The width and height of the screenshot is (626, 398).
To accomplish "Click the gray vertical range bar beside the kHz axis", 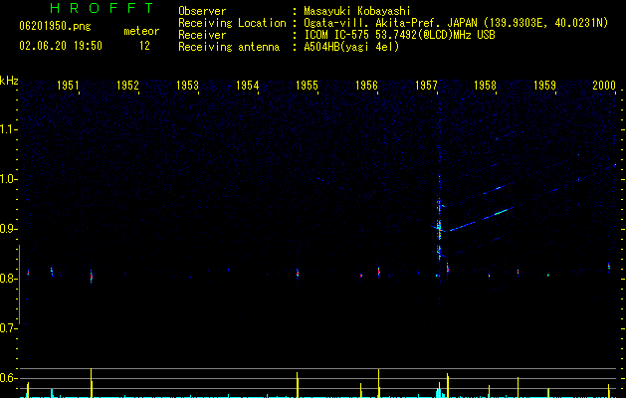I will tap(19, 285).
